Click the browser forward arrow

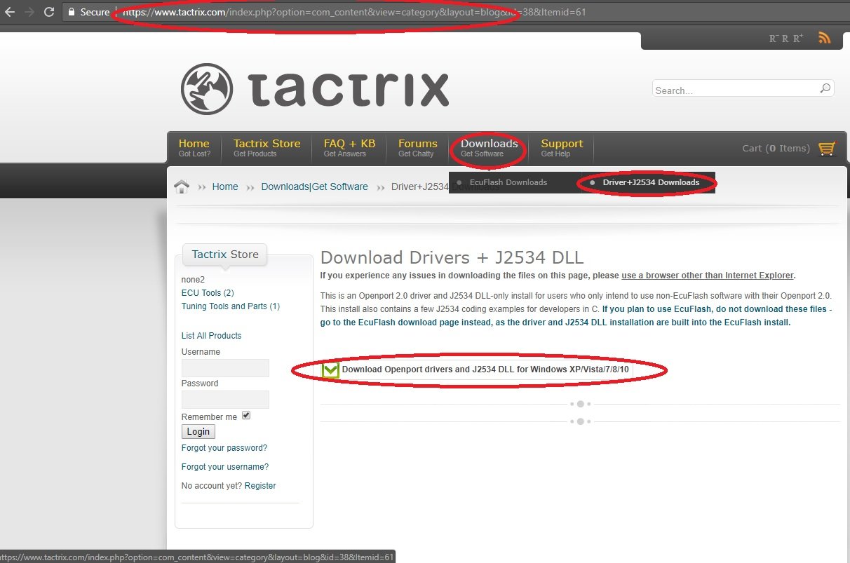tap(29, 12)
